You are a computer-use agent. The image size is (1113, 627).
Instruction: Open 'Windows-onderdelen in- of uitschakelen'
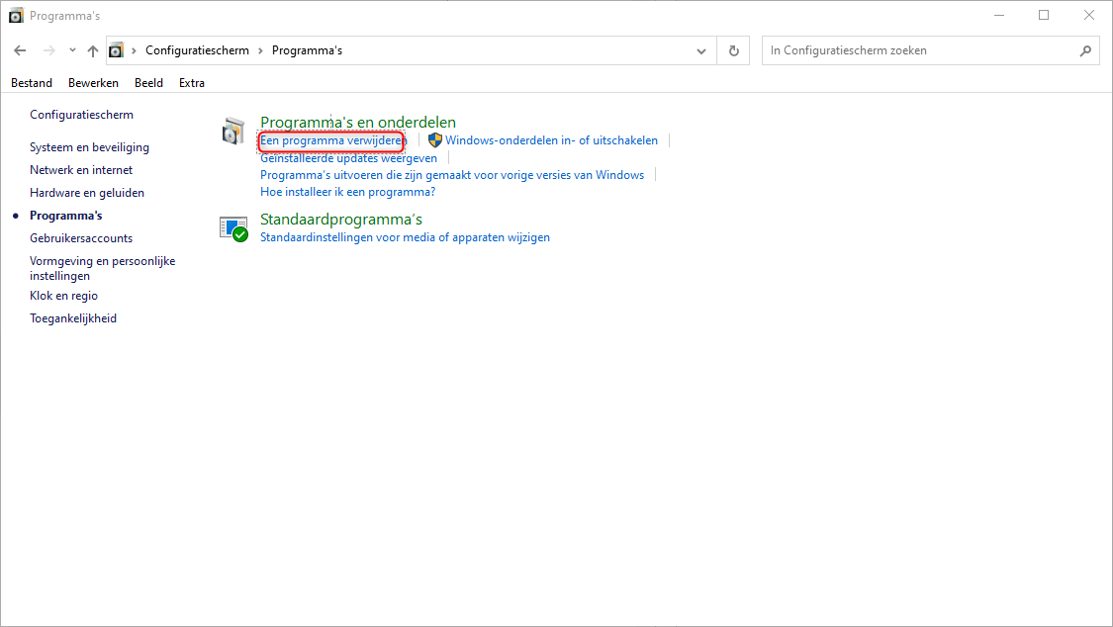tap(551, 140)
